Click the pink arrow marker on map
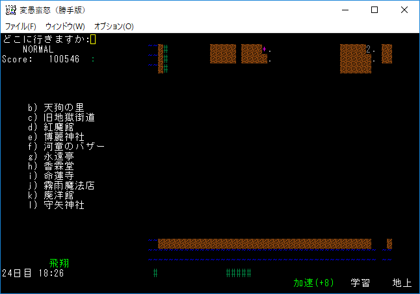Screen dimensions: 420x294 (265, 49)
